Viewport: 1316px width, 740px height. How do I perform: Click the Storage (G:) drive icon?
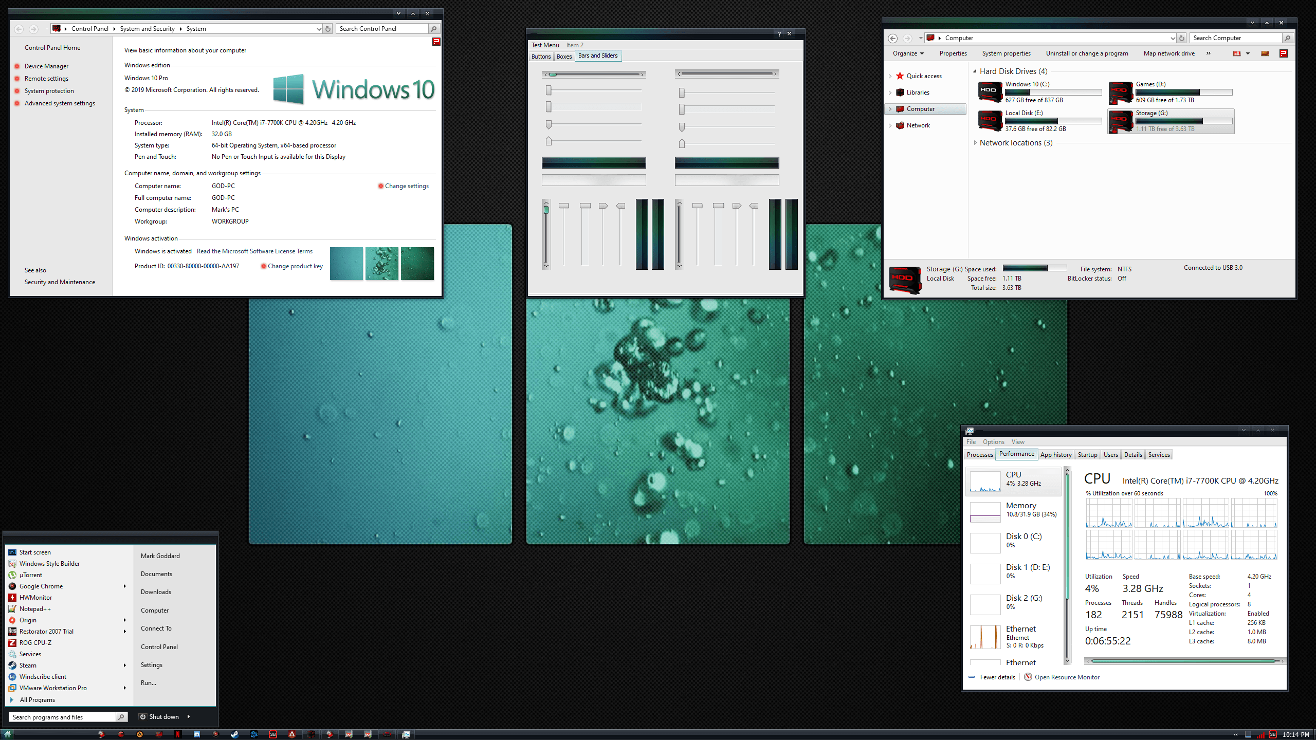pyautogui.click(x=1121, y=121)
